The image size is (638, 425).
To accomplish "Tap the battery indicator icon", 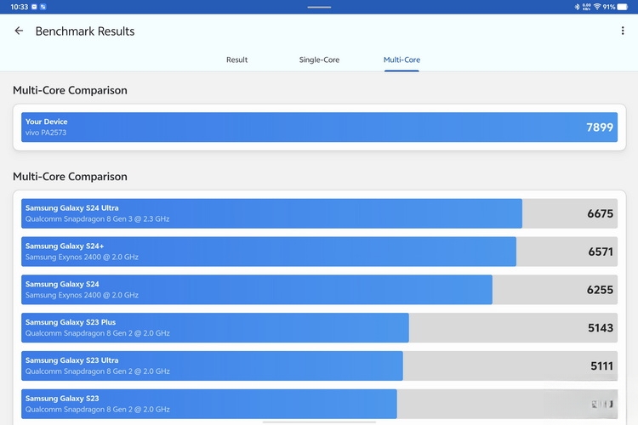I will coord(623,7).
